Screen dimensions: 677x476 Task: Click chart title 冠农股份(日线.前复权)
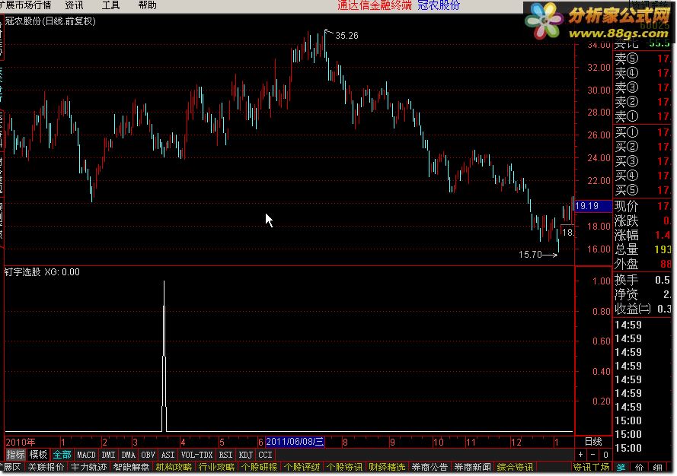point(50,21)
